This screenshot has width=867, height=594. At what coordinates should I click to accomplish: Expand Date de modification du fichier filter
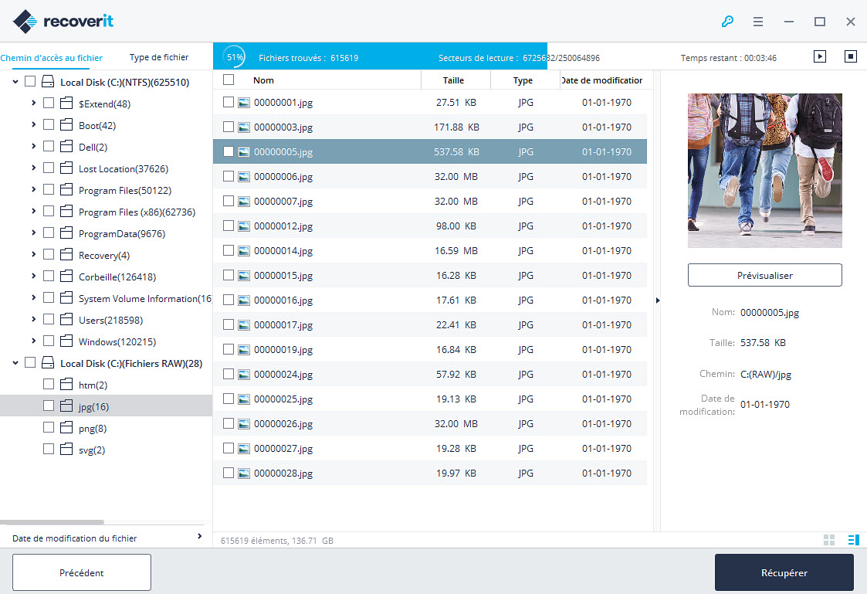pyautogui.click(x=200, y=537)
